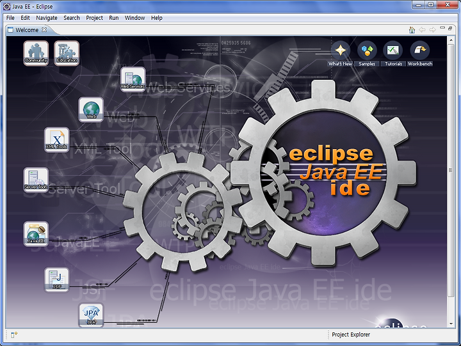Screen dimensions: 461x346
Task: Open the Web Services icon
Action: pyautogui.click(x=133, y=79)
